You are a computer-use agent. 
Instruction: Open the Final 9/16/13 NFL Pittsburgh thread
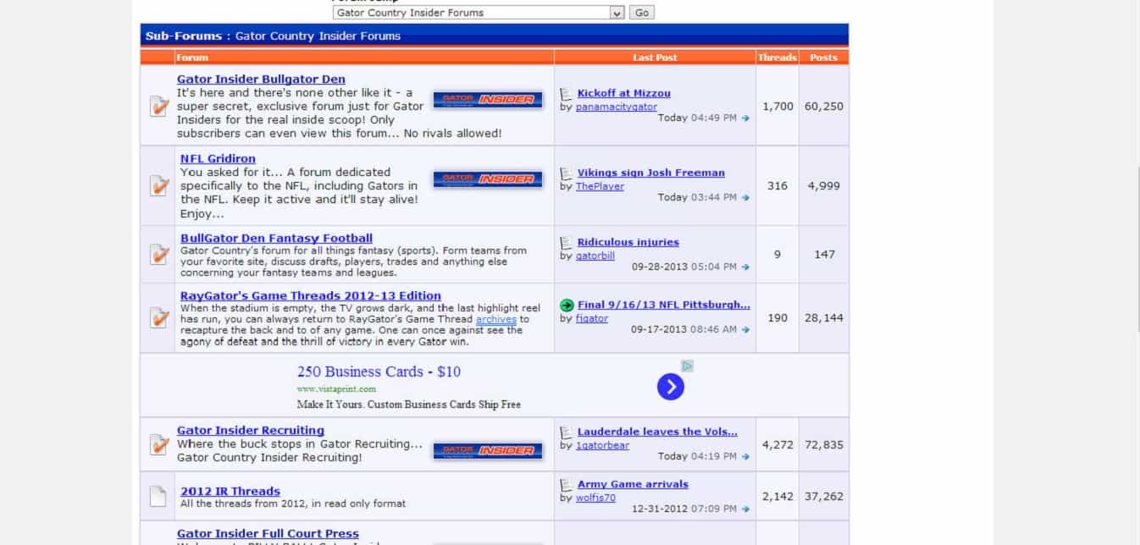tap(664, 305)
